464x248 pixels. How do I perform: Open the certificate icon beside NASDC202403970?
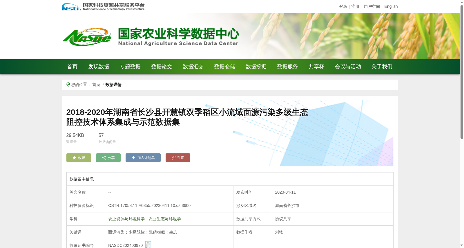(148, 245)
